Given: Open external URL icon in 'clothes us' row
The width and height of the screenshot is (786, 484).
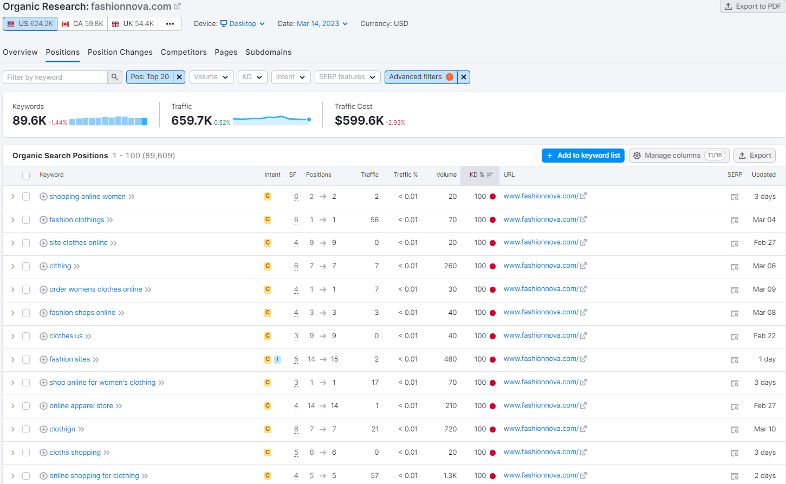Looking at the screenshot, I should point(583,335).
